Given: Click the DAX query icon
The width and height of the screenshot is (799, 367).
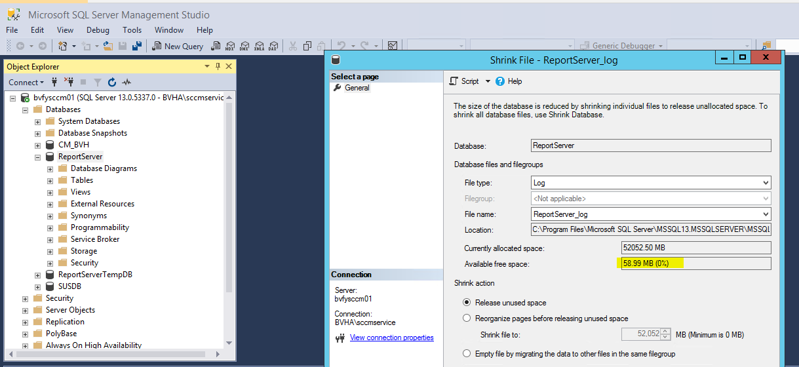Looking at the screenshot, I should click(x=273, y=46).
